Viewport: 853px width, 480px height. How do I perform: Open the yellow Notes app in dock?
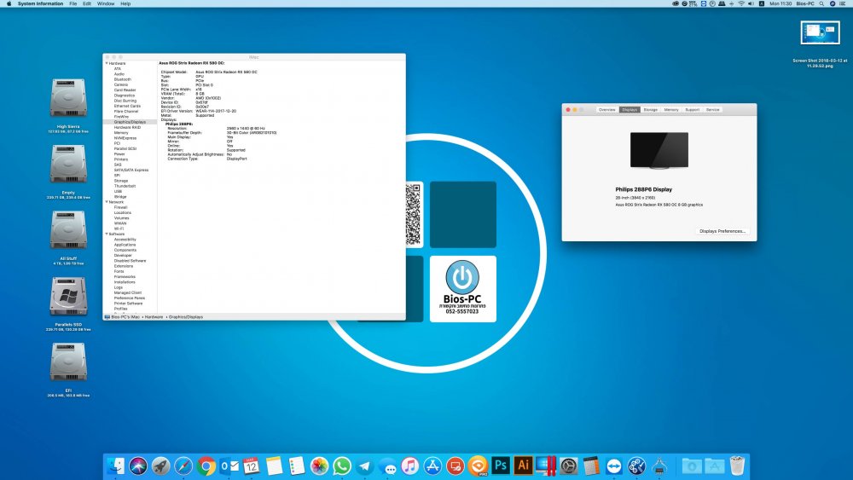pyautogui.click(x=274, y=466)
